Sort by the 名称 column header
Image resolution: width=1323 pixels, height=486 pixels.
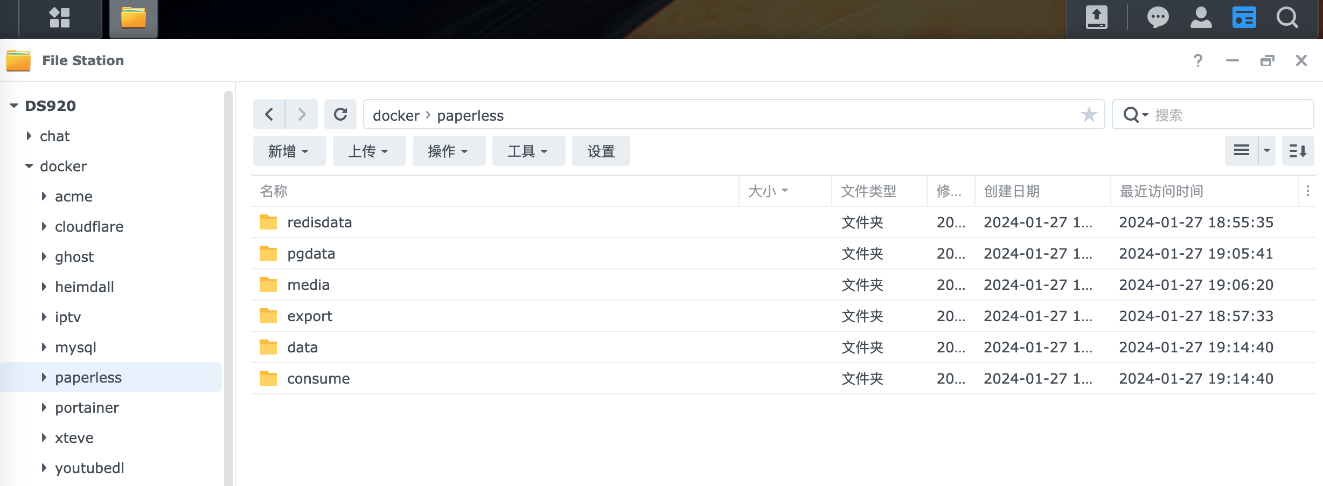click(x=495, y=191)
